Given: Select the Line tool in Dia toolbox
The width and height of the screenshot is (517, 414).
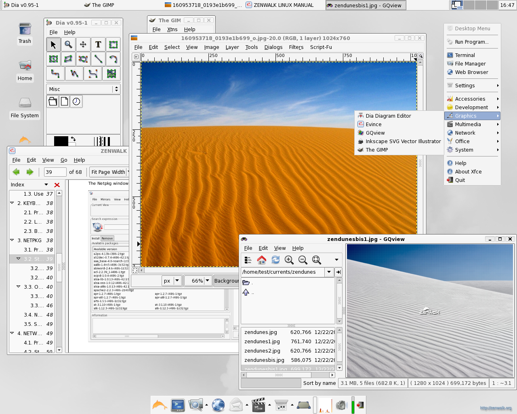Looking at the screenshot, I should pos(98,59).
